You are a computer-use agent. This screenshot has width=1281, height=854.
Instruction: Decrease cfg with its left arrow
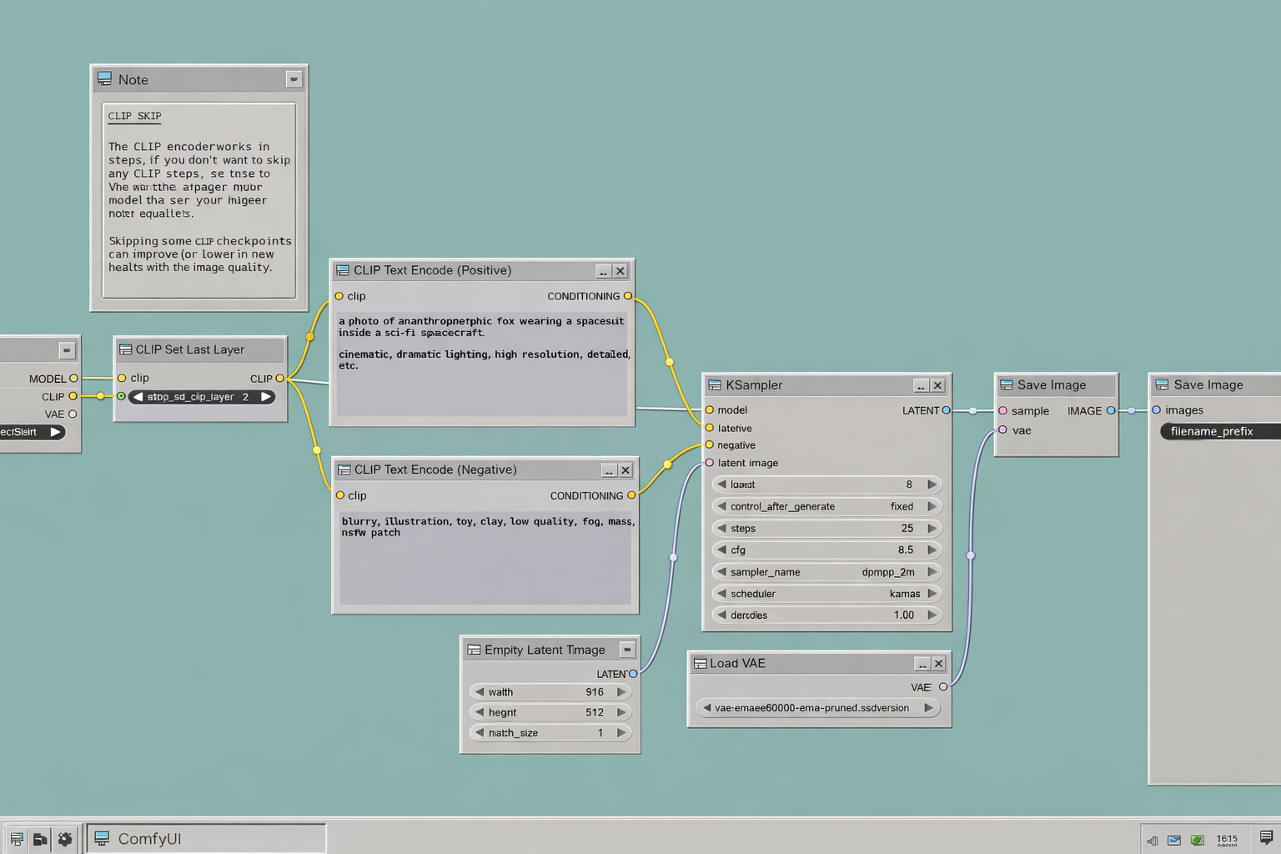pyautogui.click(x=721, y=550)
